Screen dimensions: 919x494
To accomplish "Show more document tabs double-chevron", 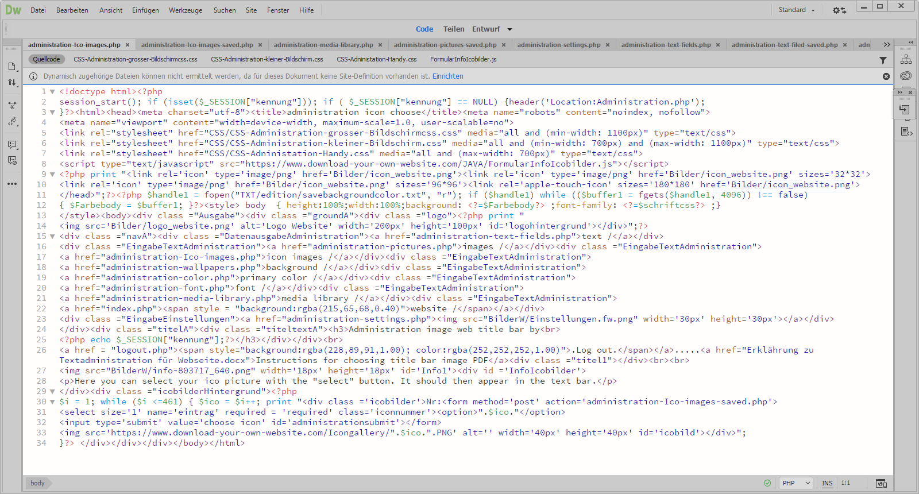I will (x=887, y=45).
